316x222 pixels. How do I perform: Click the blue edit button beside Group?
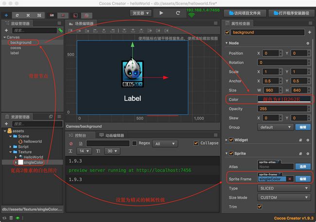(x=303, y=127)
